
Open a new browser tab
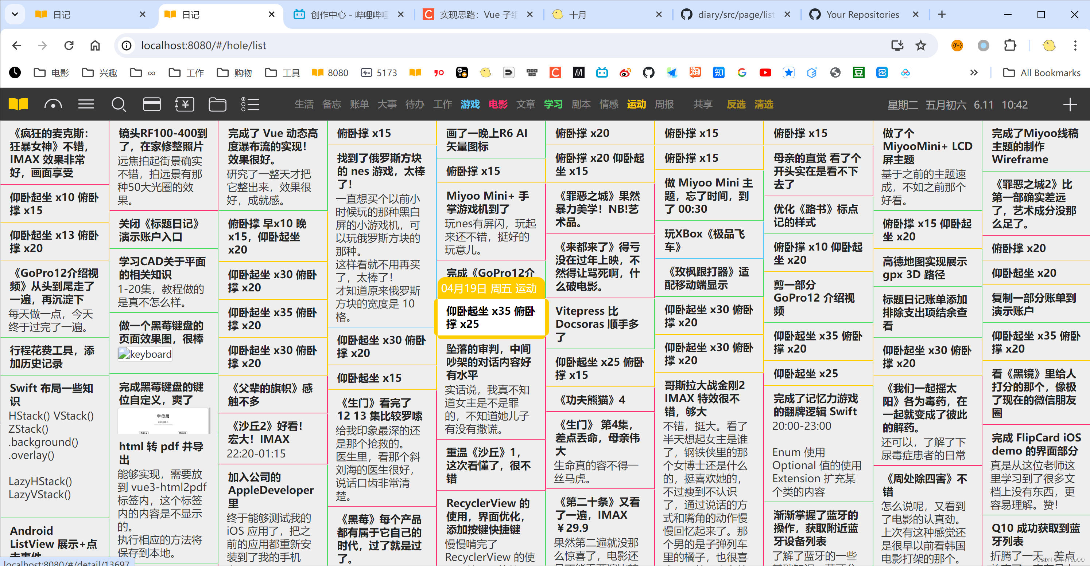942,14
